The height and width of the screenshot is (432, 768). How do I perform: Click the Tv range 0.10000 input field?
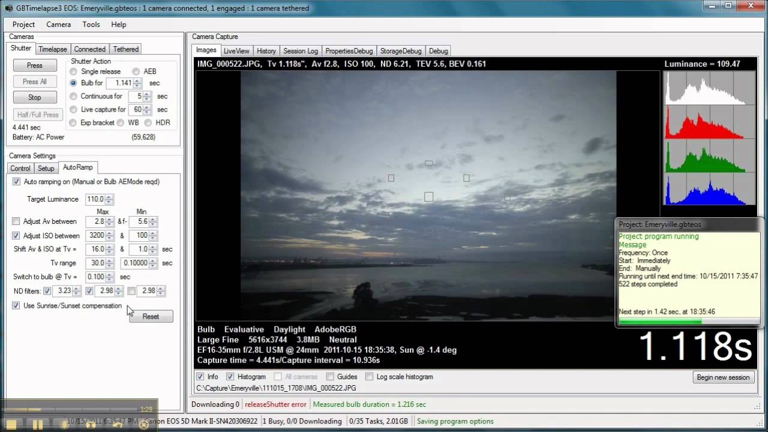coord(136,263)
